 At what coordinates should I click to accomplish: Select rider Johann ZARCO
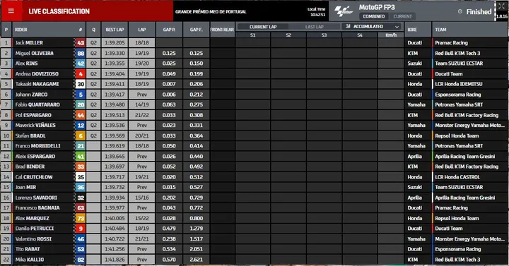32,95
